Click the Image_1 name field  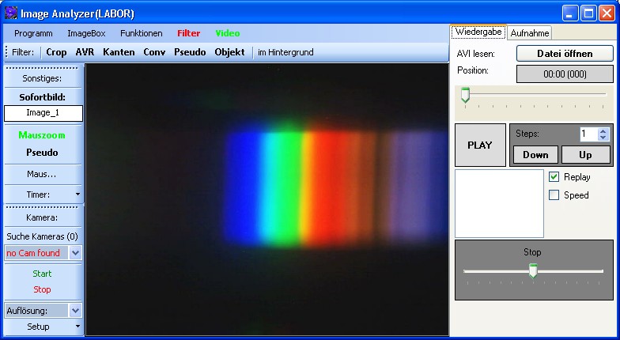coord(43,113)
